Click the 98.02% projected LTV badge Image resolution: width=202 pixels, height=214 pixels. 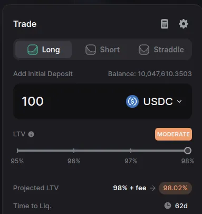point(175,188)
